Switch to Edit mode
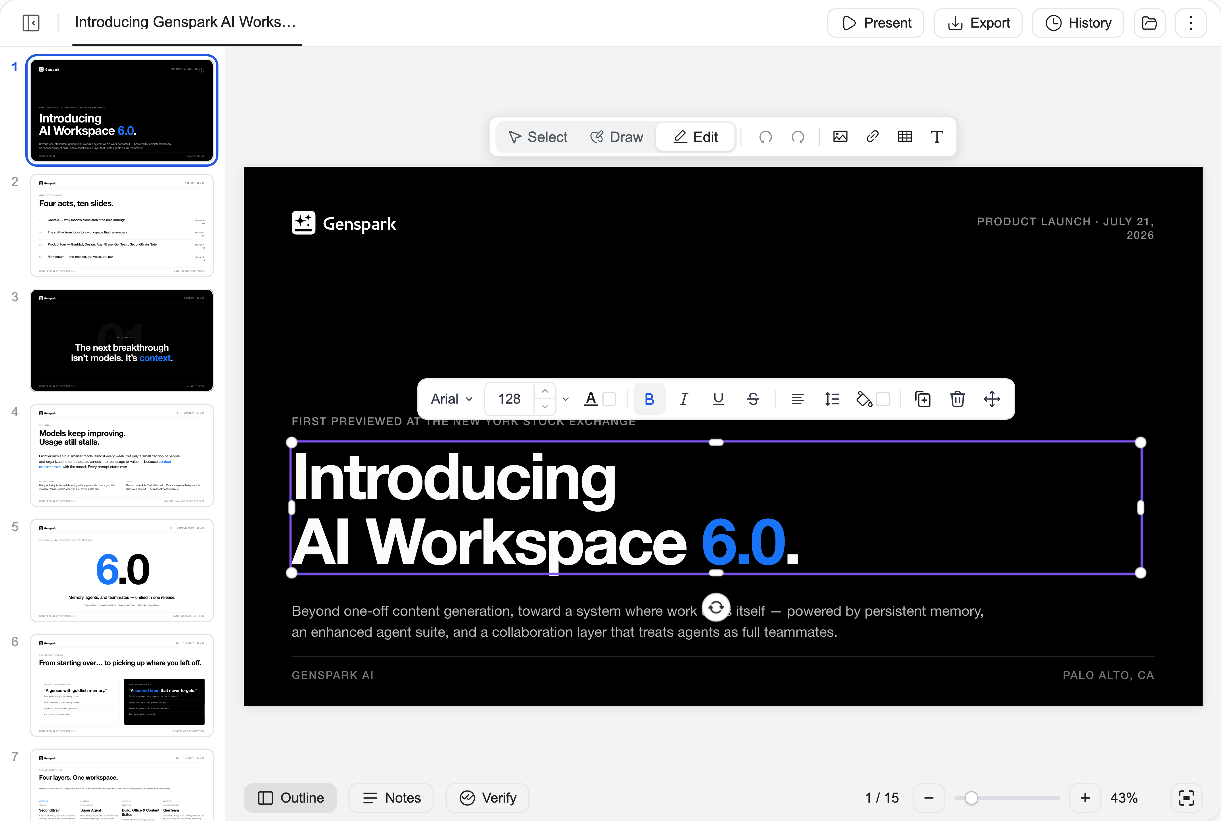 [695, 137]
